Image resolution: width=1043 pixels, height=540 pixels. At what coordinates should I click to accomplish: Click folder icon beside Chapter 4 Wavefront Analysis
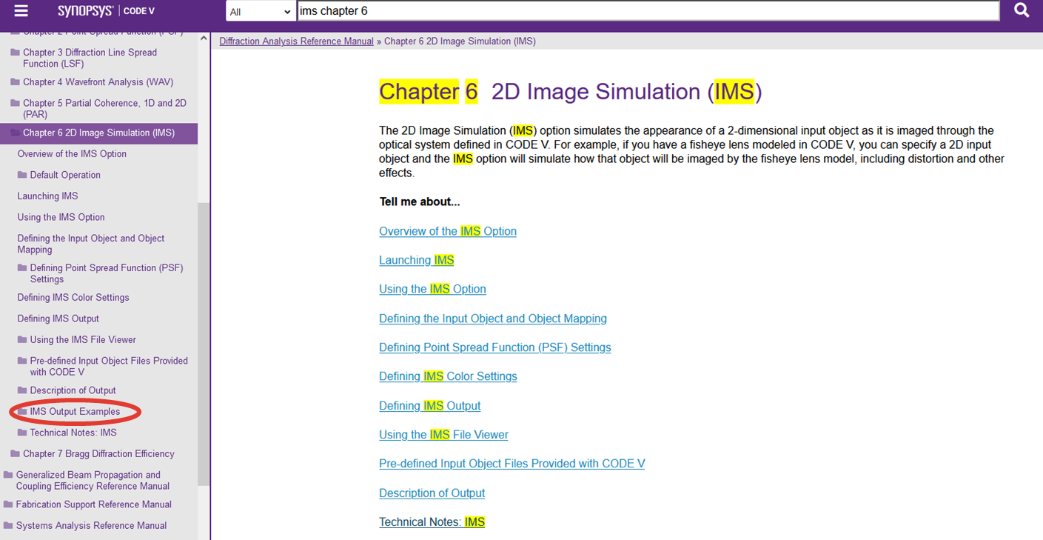(16, 82)
